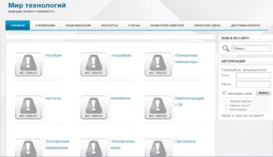This screenshot has height=157, width=273.
Task: Open Планшетные компьютеры category link
Action: point(186,59)
